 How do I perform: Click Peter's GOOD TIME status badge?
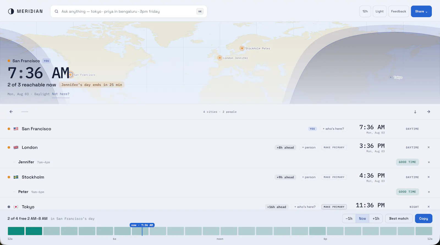click(407, 192)
